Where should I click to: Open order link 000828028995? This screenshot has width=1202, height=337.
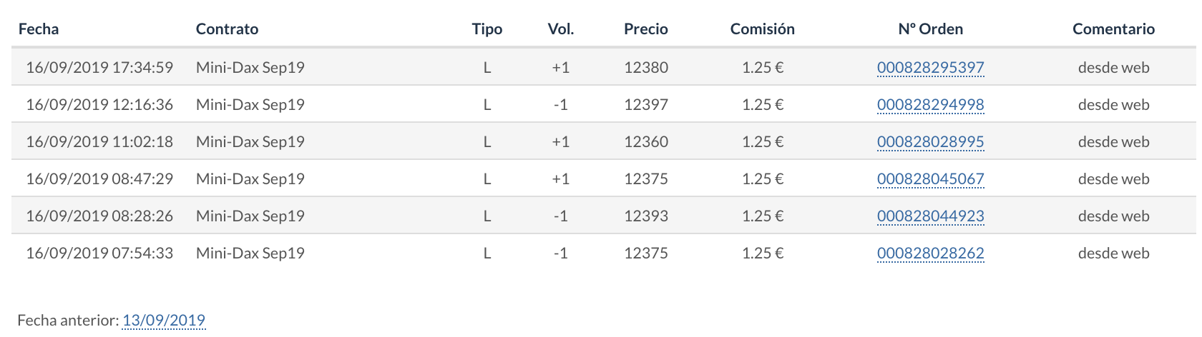930,142
